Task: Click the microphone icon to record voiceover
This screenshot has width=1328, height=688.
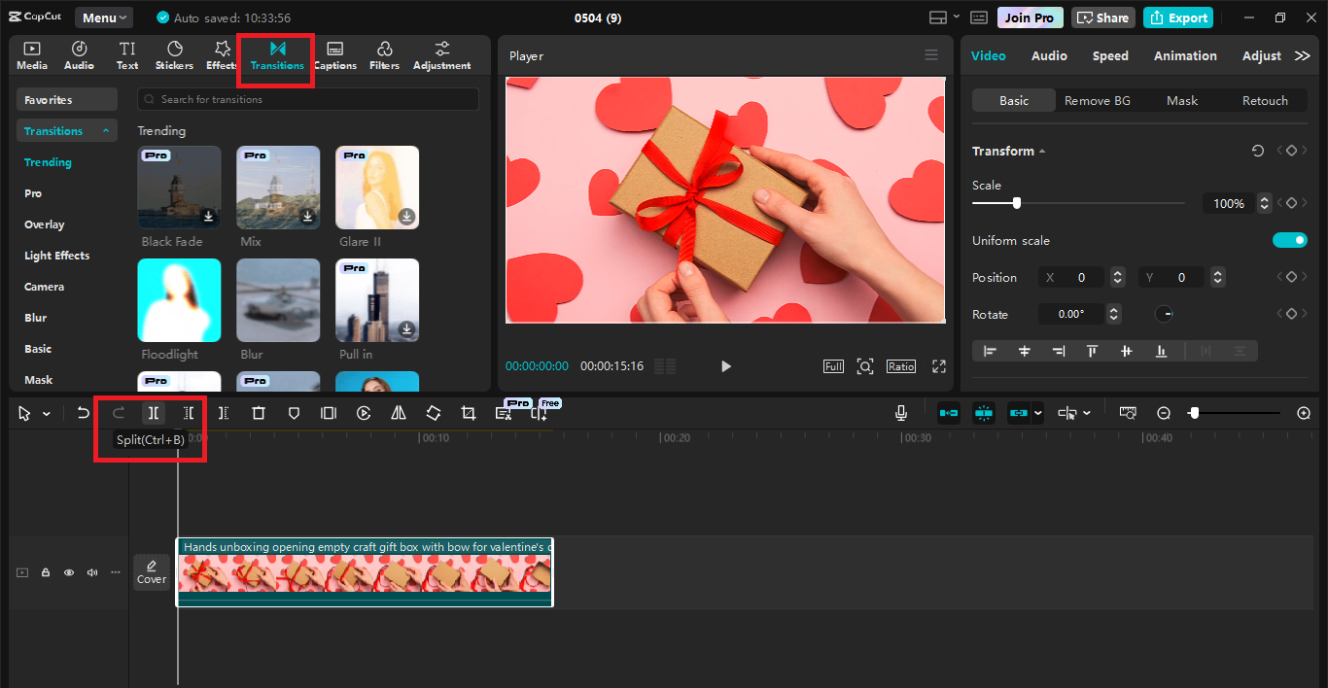Action: [x=900, y=412]
